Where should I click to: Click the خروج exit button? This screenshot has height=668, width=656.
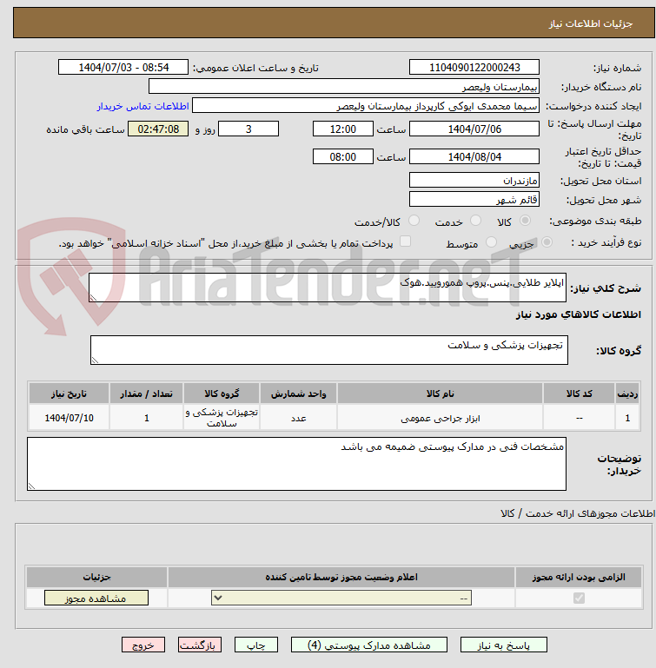[x=143, y=645]
